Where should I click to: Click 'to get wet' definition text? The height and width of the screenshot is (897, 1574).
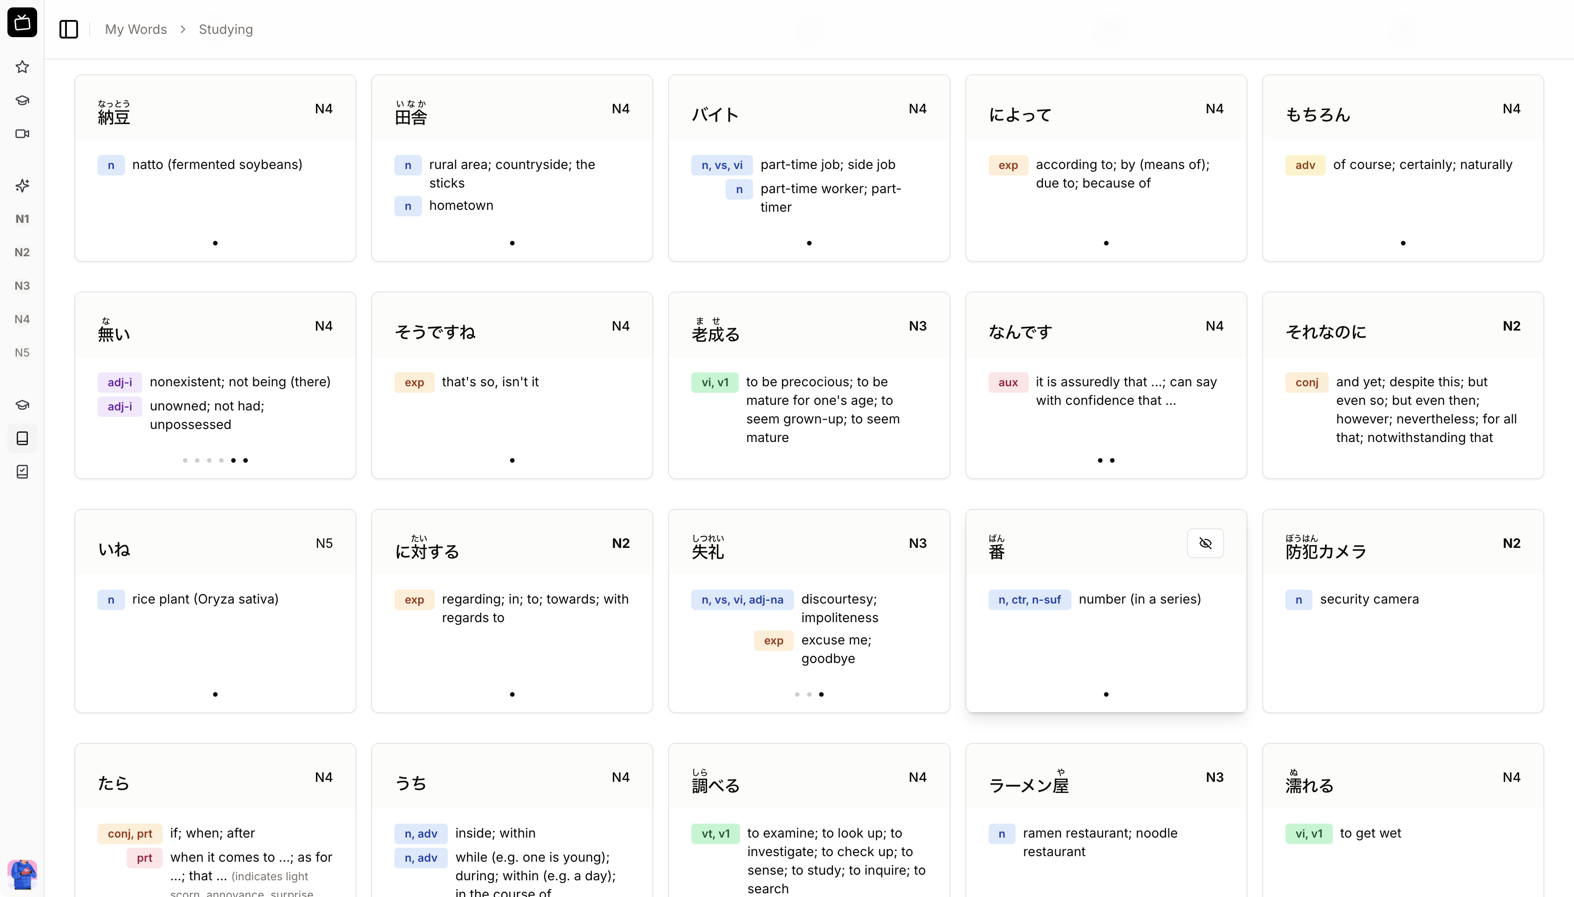point(1370,833)
